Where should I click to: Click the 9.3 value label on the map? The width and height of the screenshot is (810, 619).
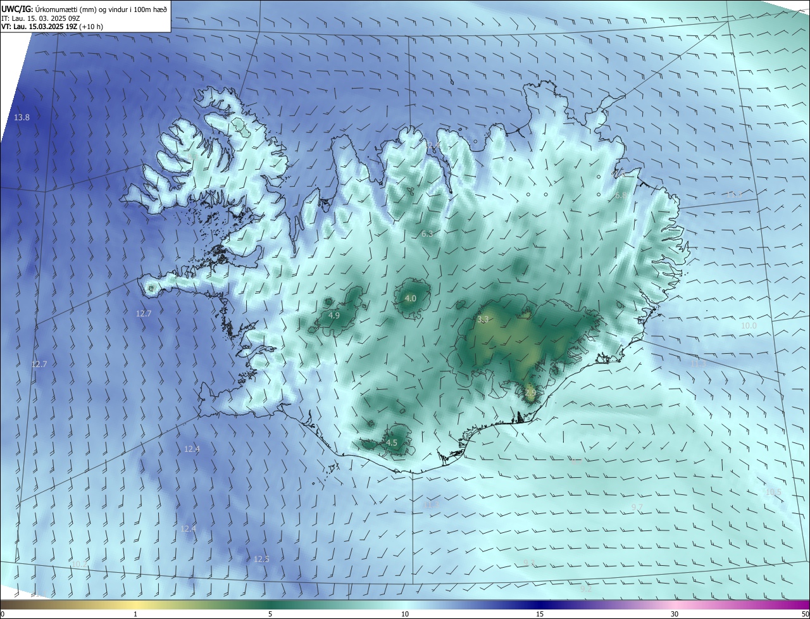[530, 563]
